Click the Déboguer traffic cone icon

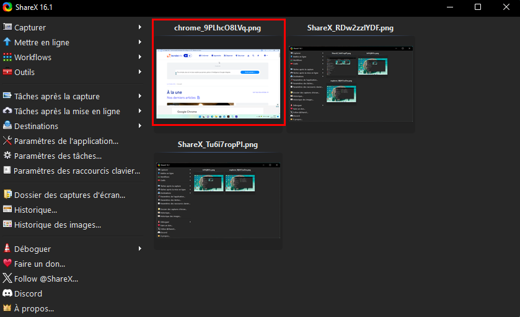7,248
